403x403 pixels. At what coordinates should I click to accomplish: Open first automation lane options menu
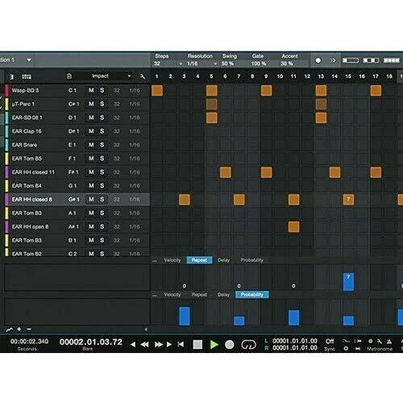(x=155, y=260)
